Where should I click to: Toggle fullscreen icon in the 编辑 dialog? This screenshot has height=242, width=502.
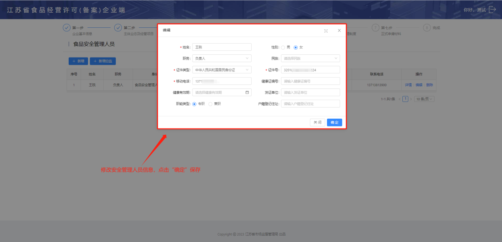tap(326, 31)
